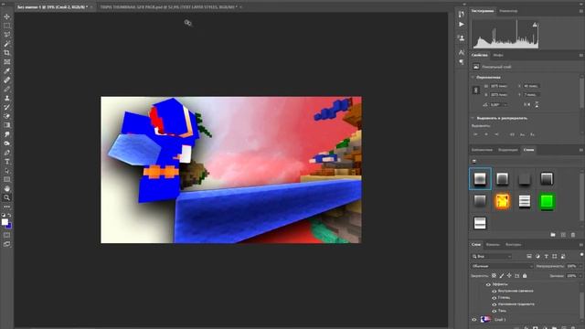
Task: Toggle lock all padlock icon
Action: coord(525,276)
